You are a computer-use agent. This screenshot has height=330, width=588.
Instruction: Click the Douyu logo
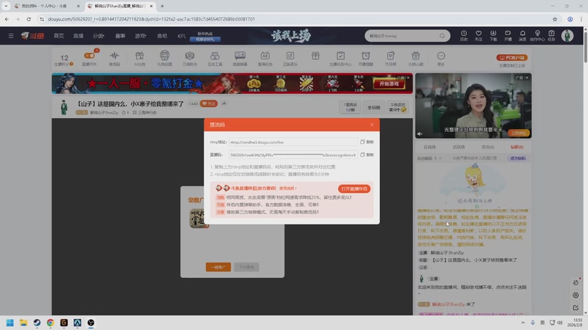click(32, 35)
